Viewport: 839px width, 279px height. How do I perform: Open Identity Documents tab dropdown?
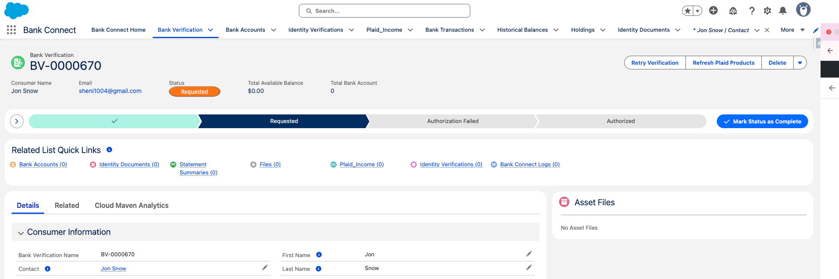click(x=678, y=30)
